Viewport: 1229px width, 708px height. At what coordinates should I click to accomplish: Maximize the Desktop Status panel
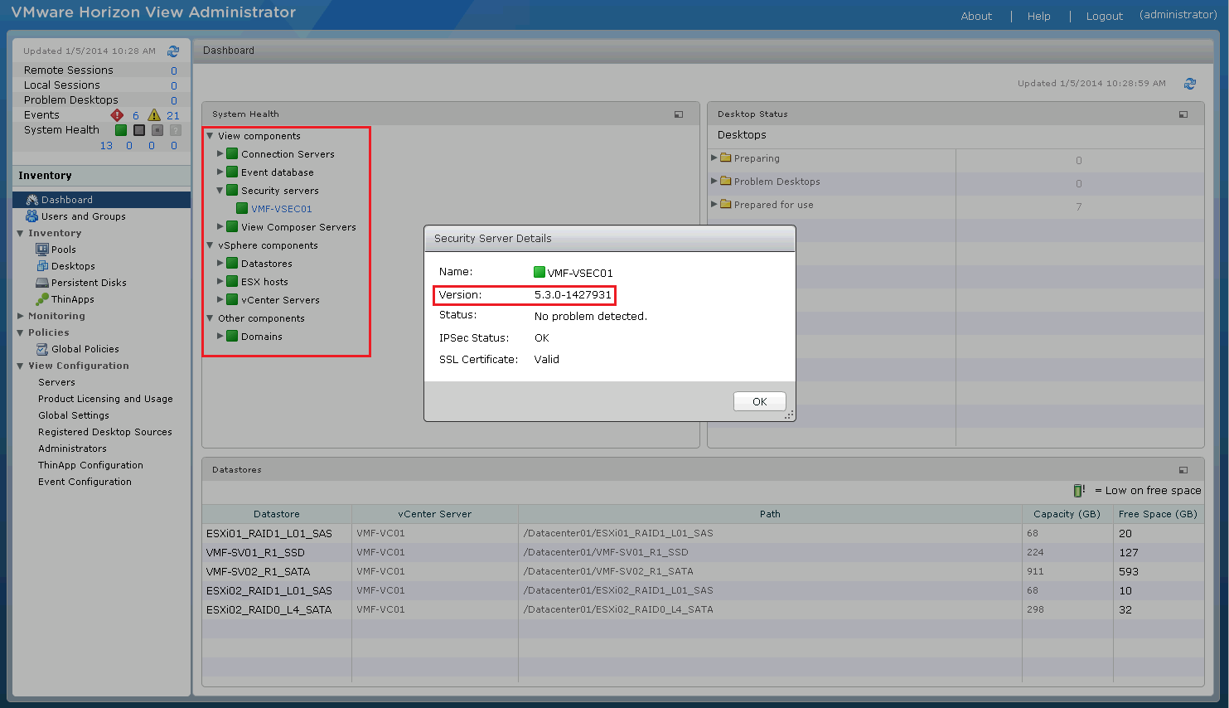(1183, 114)
